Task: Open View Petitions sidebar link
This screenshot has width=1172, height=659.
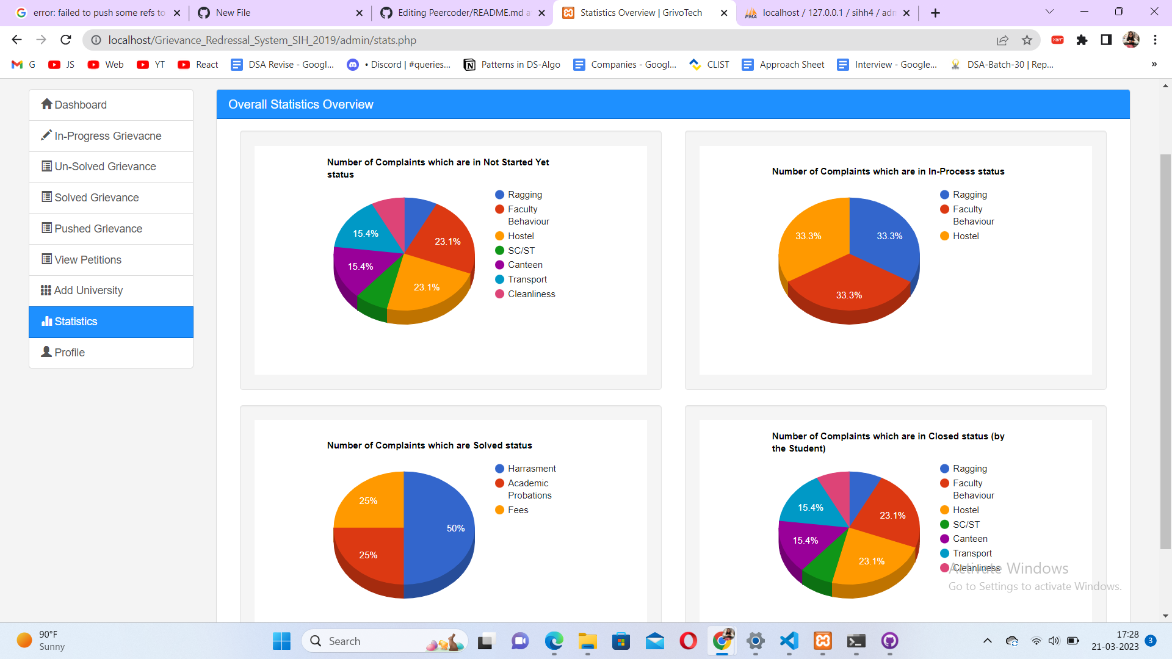Action: [x=88, y=260]
